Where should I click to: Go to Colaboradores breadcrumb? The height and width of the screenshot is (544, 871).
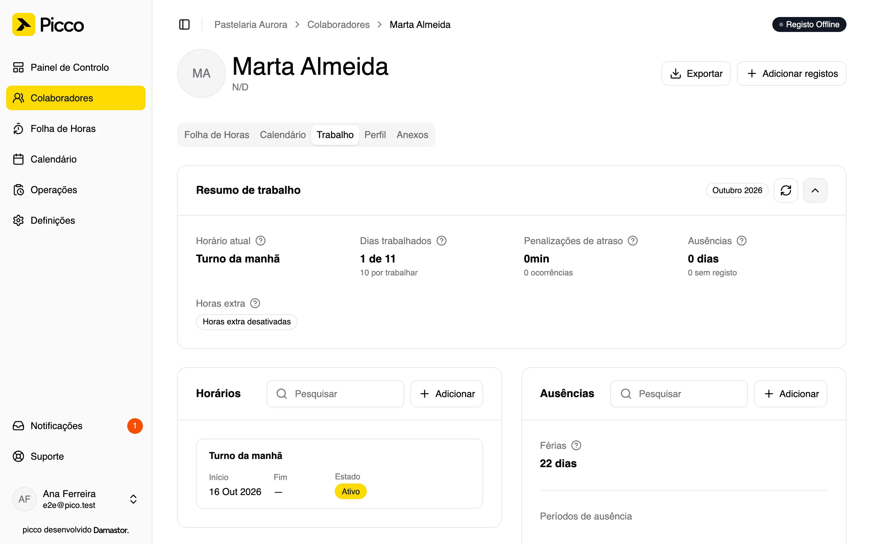(338, 24)
